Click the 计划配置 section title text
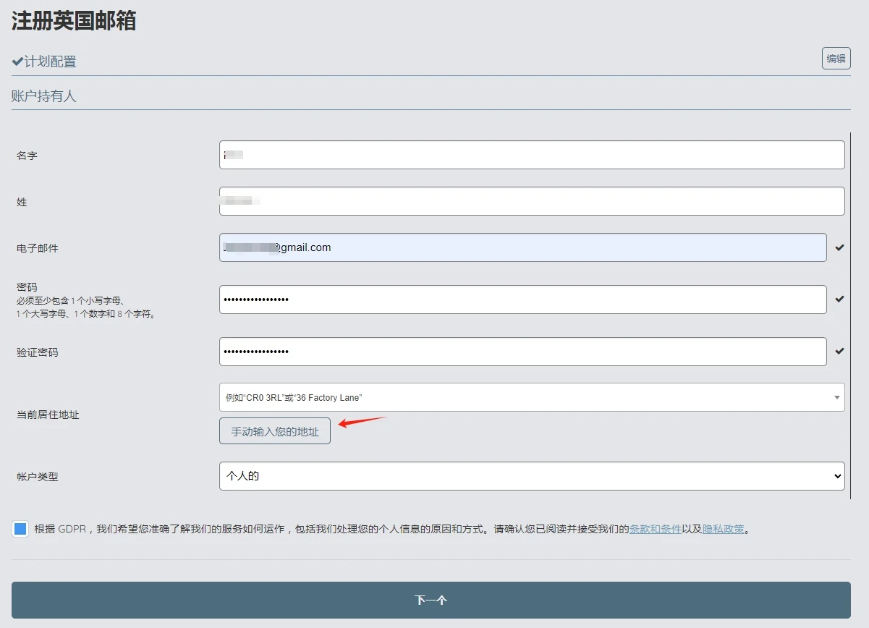Image resolution: width=869 pixels, height=628 pixels. (x=51, y=62)
